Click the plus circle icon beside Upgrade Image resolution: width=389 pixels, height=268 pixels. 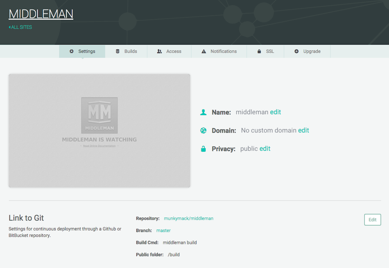click(296, 51)
